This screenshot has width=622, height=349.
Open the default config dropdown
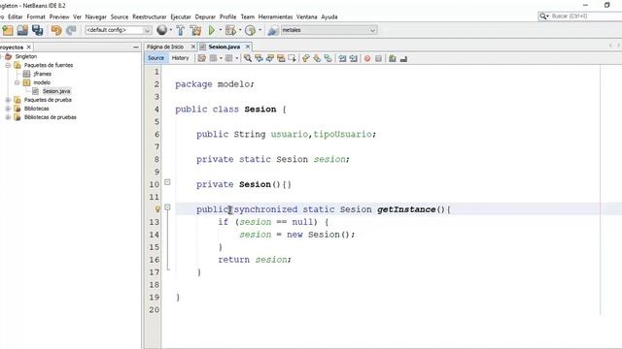coord(119,30)
